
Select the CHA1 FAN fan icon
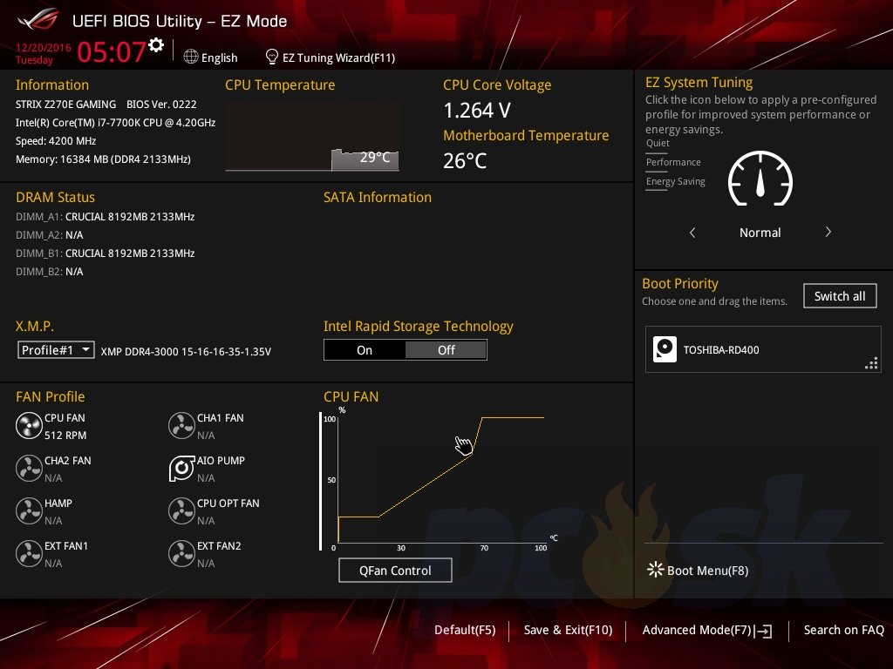click(x=181, y=425)
